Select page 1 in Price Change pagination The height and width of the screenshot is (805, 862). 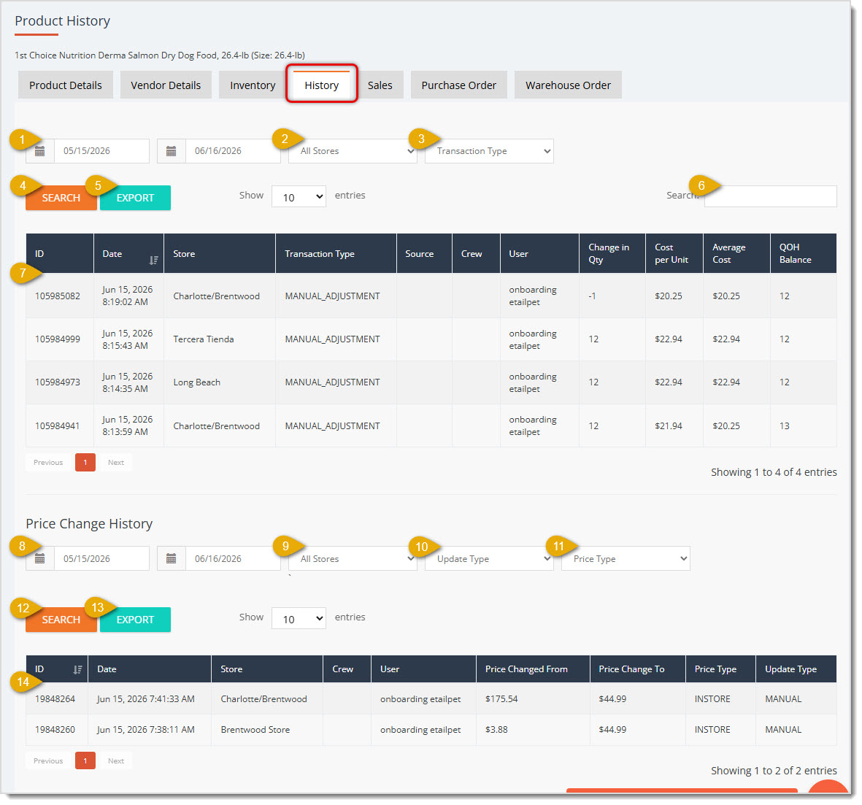(85, 761)
